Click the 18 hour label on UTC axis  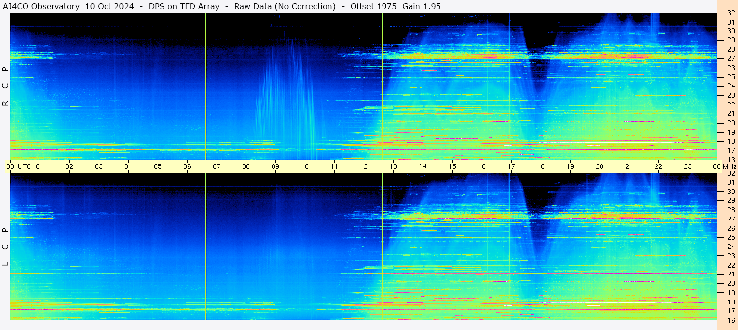point(541,166)
